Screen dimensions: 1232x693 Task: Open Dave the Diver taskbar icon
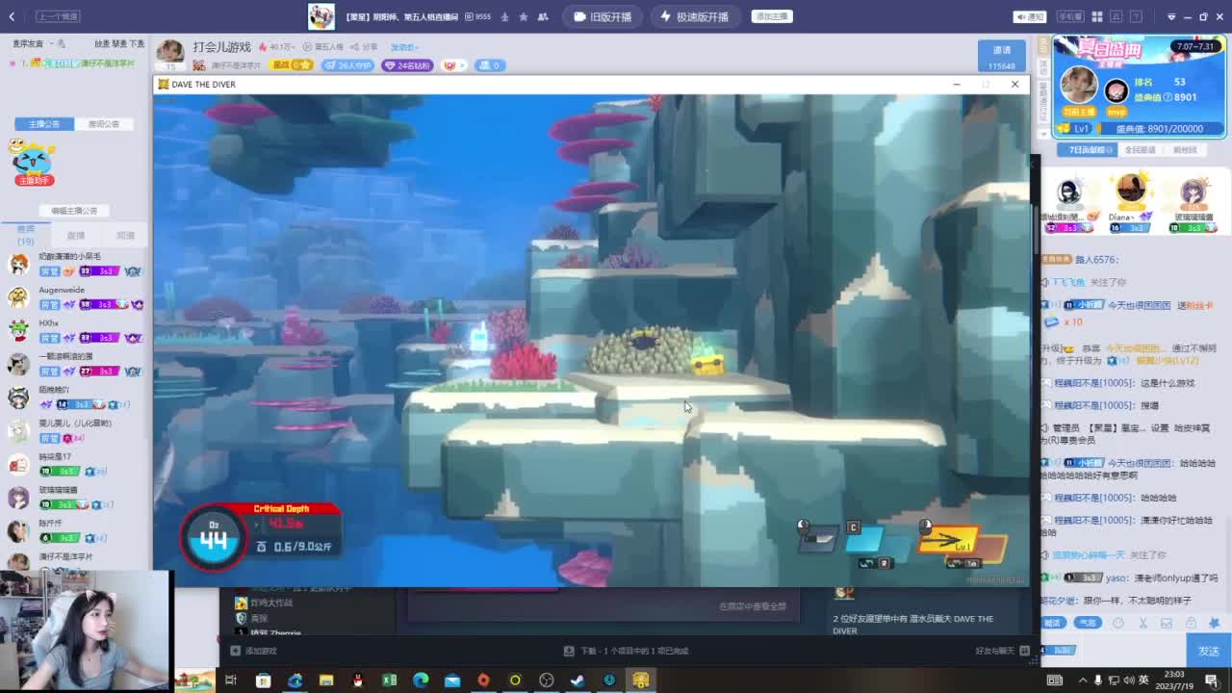tap(641, 680)
